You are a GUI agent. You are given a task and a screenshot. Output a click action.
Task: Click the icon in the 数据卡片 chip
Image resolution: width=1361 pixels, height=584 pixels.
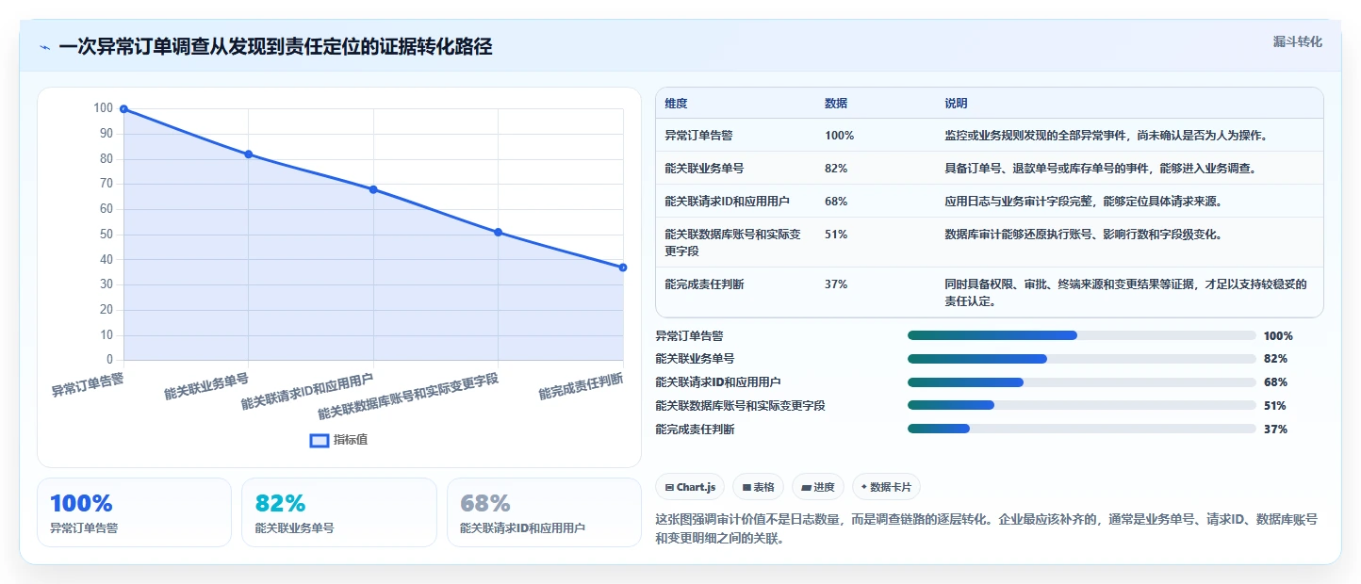point(863,487)
